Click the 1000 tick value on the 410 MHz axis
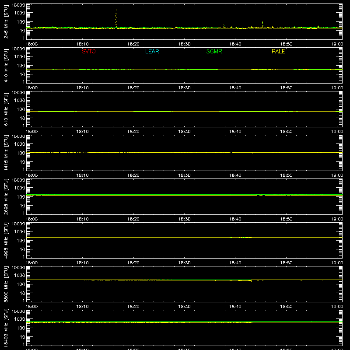This screenshot has height=350, width=350. [x=20, y=56]
